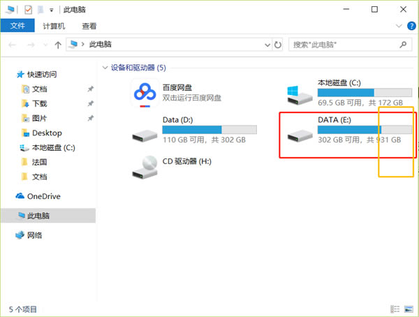Select the Local Disk (C:) drive icon
The width and height of the screenshot is (419, 317).
coord(300,95)
